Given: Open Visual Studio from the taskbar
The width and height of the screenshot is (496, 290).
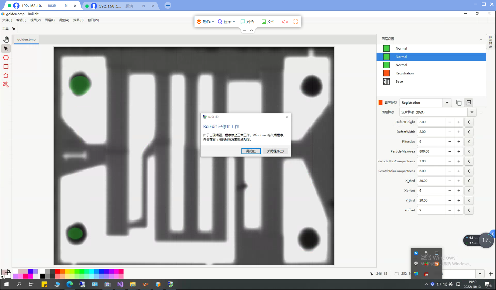Looking at the screenshot, I should (x=120, y=284).
